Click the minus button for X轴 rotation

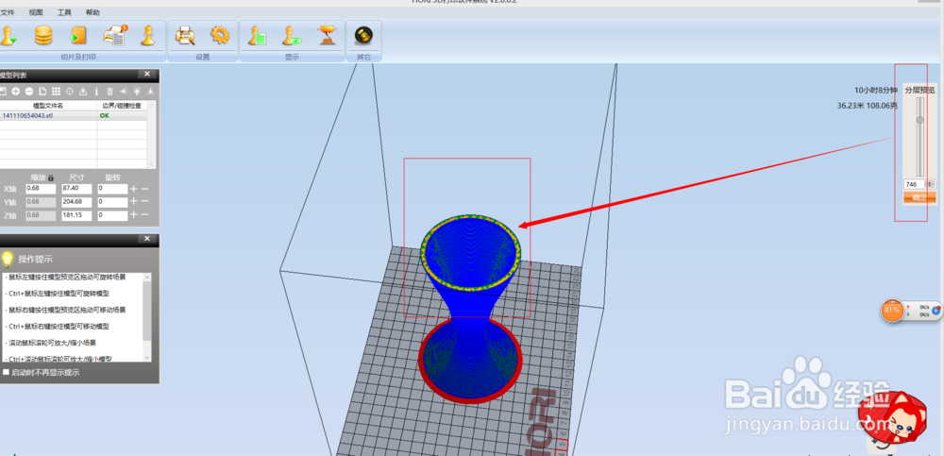click(145, 189)
